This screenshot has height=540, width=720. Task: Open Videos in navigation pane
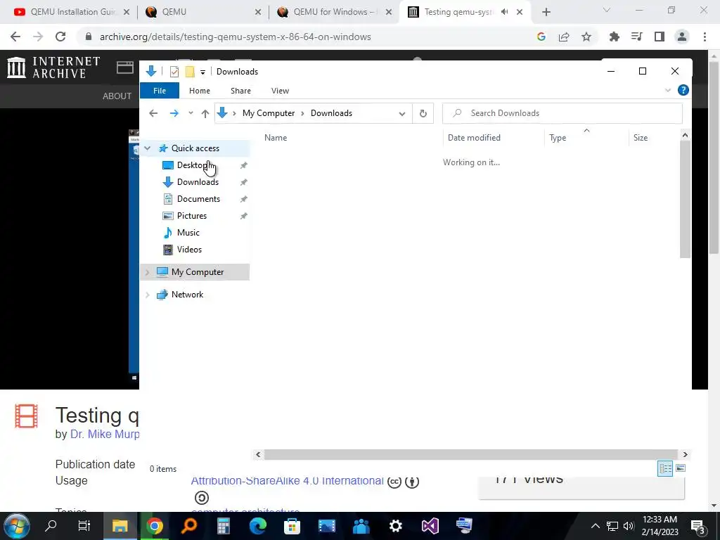189,250
